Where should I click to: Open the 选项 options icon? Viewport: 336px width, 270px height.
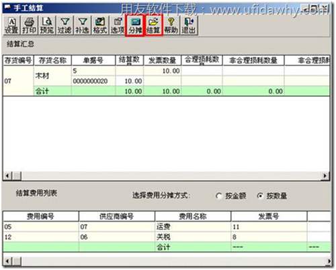point(118,25)
